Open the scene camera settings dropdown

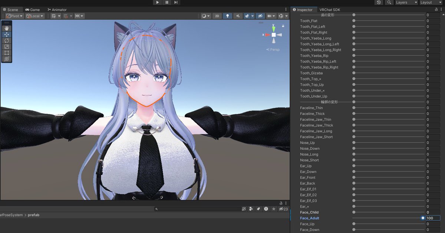point(271,16)
